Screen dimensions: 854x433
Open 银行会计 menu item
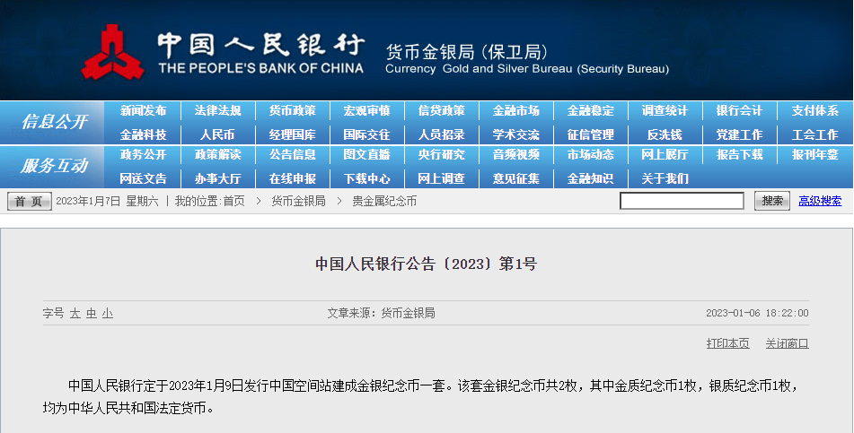(x=739, y=110)
